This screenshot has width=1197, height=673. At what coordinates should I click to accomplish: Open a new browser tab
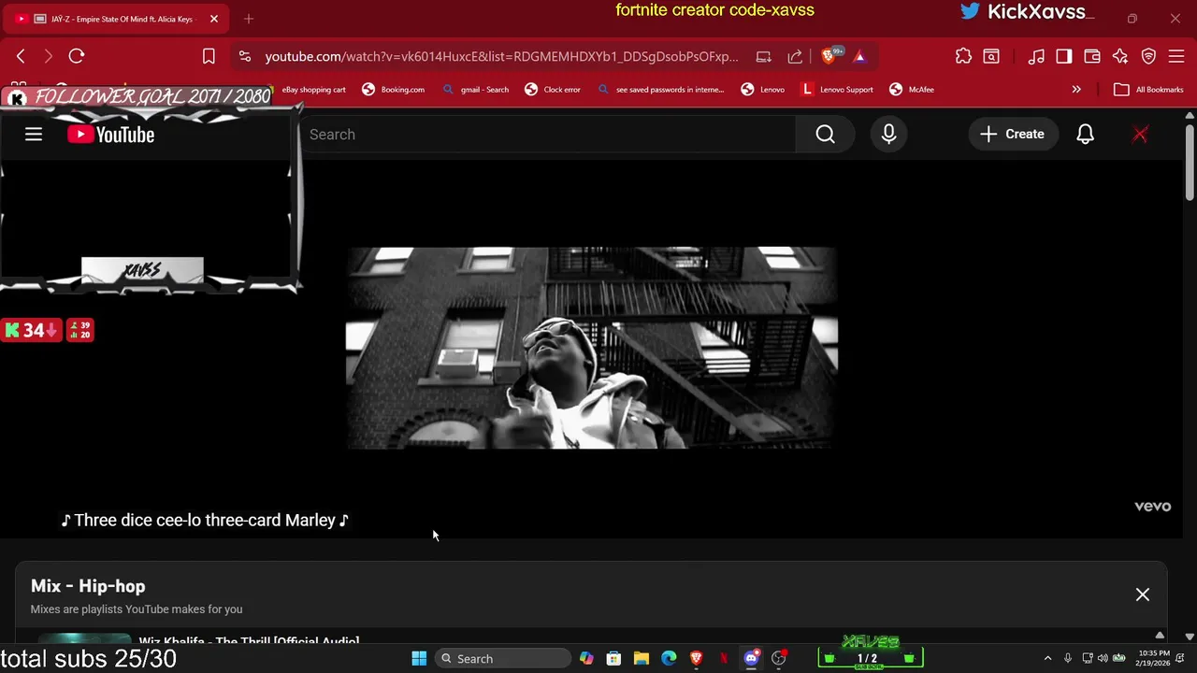point(249,19)
